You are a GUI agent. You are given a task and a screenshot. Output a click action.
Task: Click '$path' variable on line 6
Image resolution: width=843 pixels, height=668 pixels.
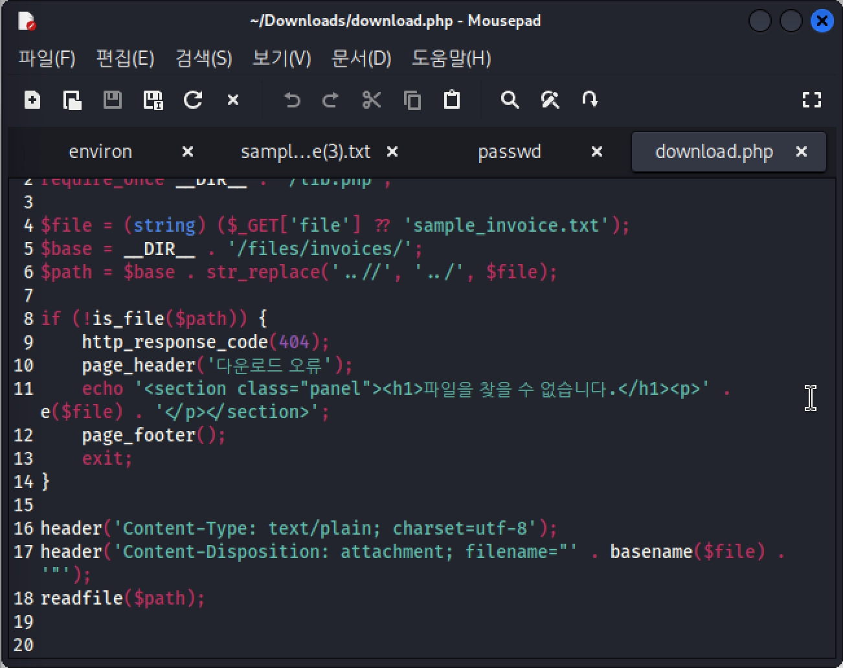67,272
